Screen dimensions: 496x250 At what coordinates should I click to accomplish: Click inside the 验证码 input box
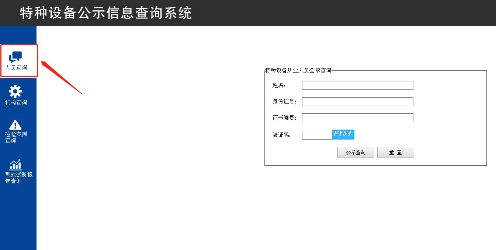point(317,135)
